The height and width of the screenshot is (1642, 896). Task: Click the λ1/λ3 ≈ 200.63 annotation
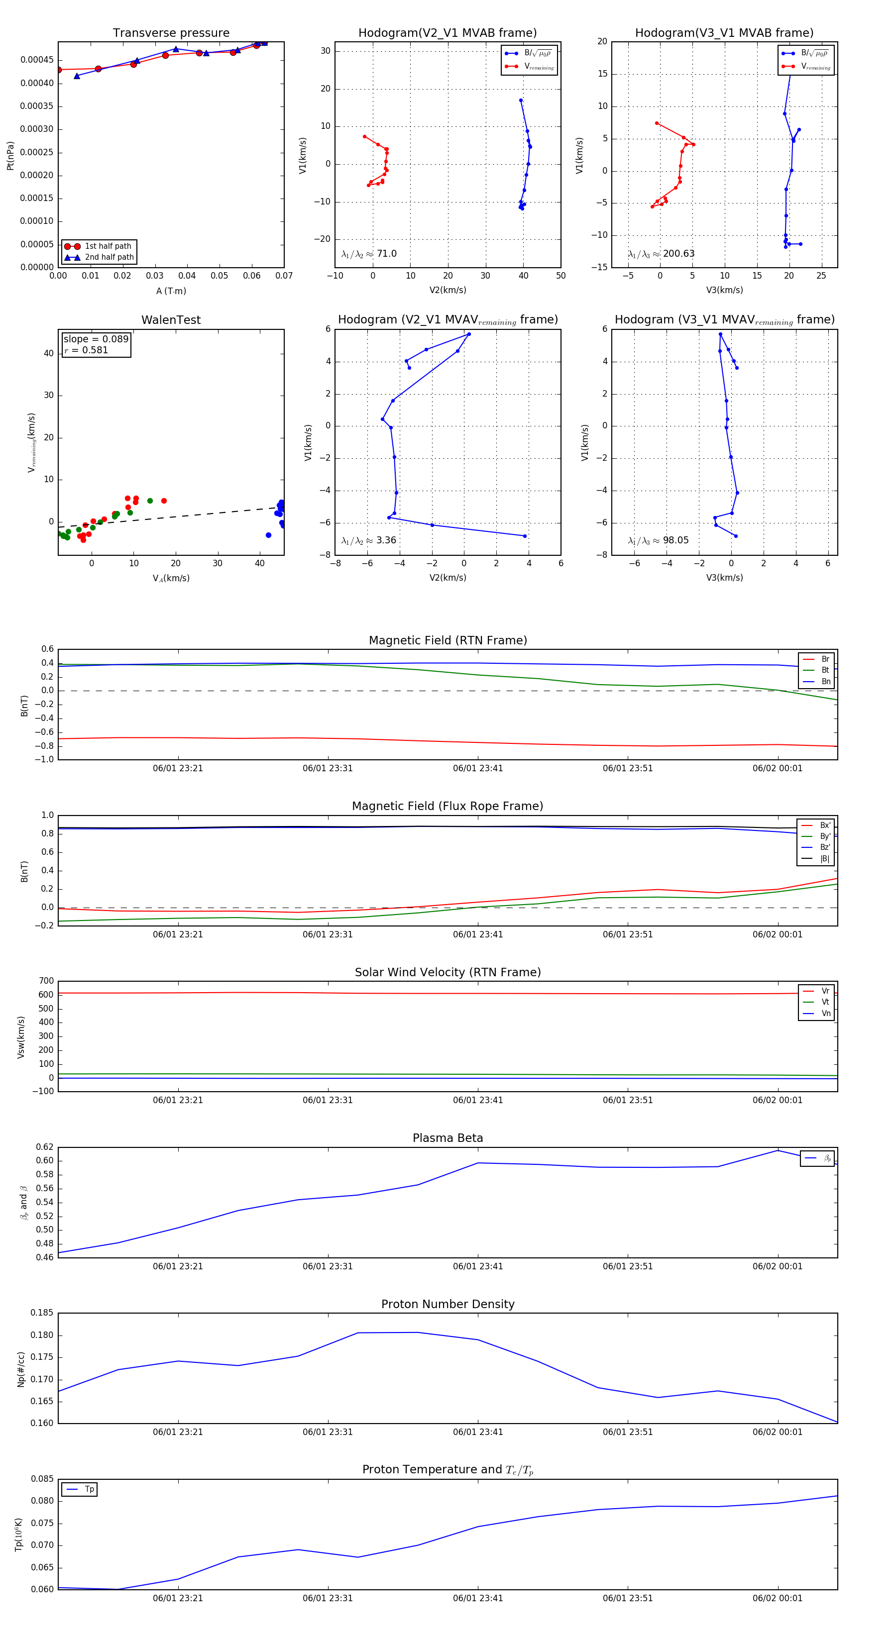pyautogui.click(x=661, y=254)
